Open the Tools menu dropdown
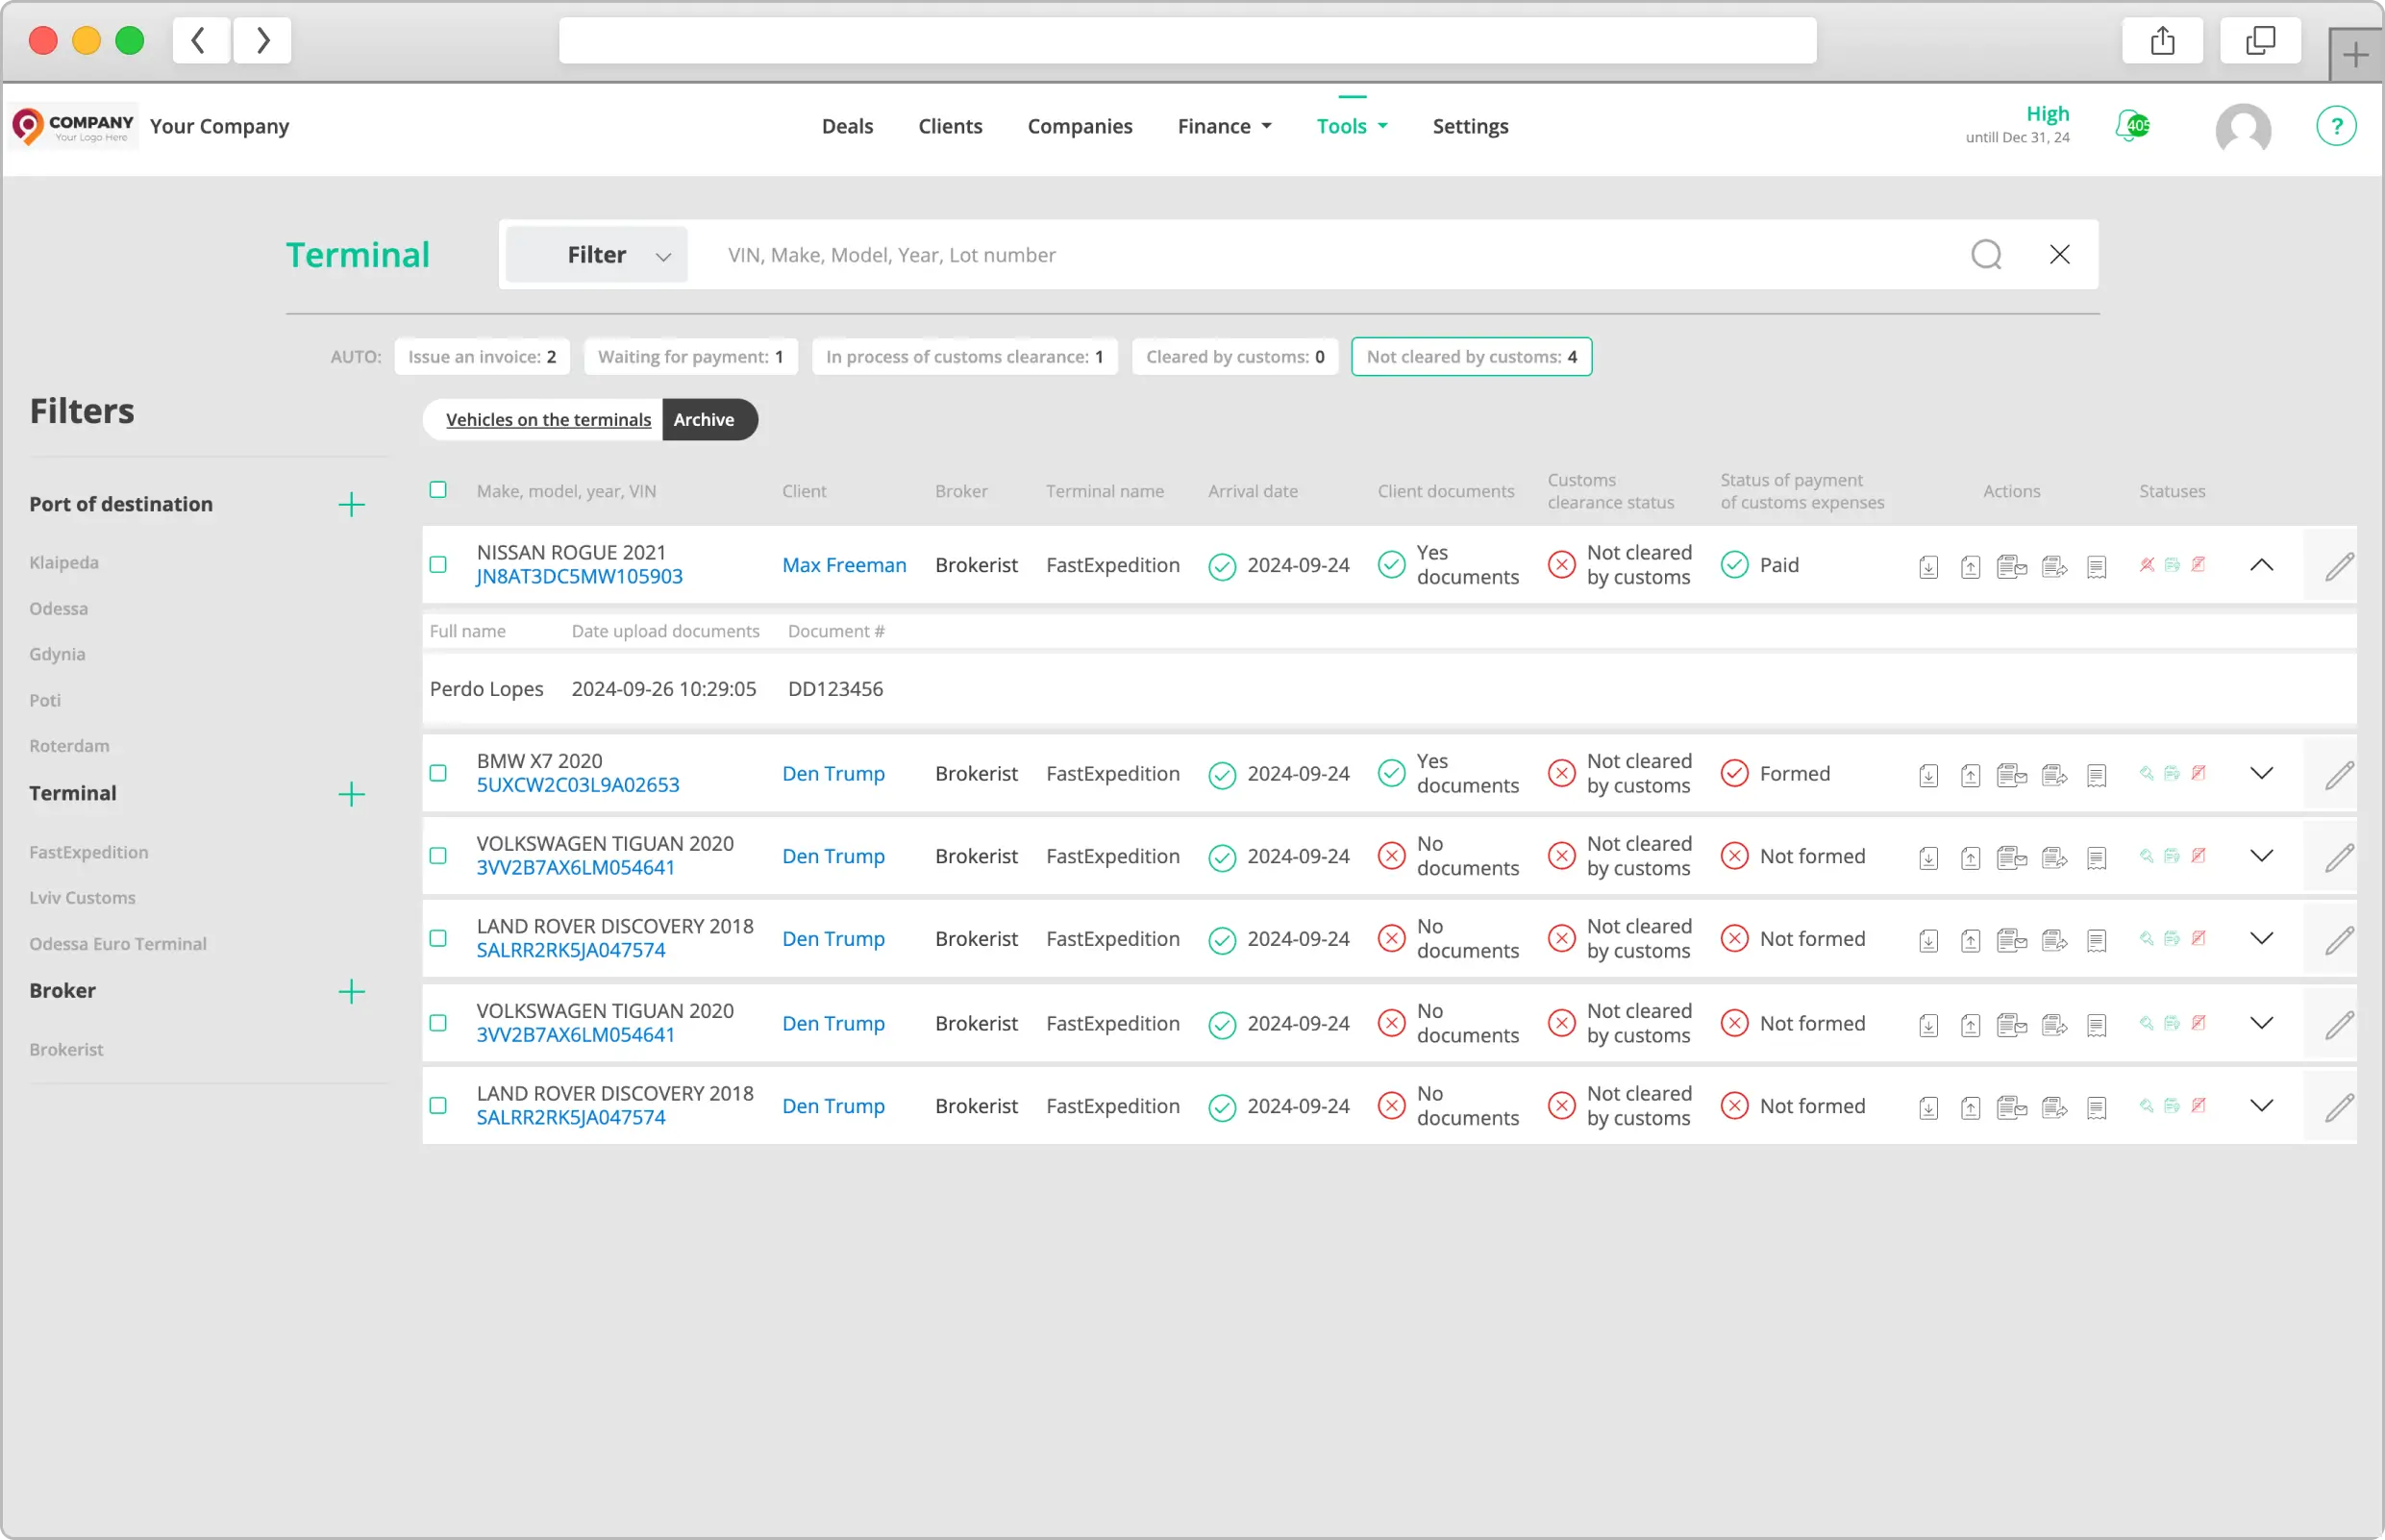 pos(1352,126)
